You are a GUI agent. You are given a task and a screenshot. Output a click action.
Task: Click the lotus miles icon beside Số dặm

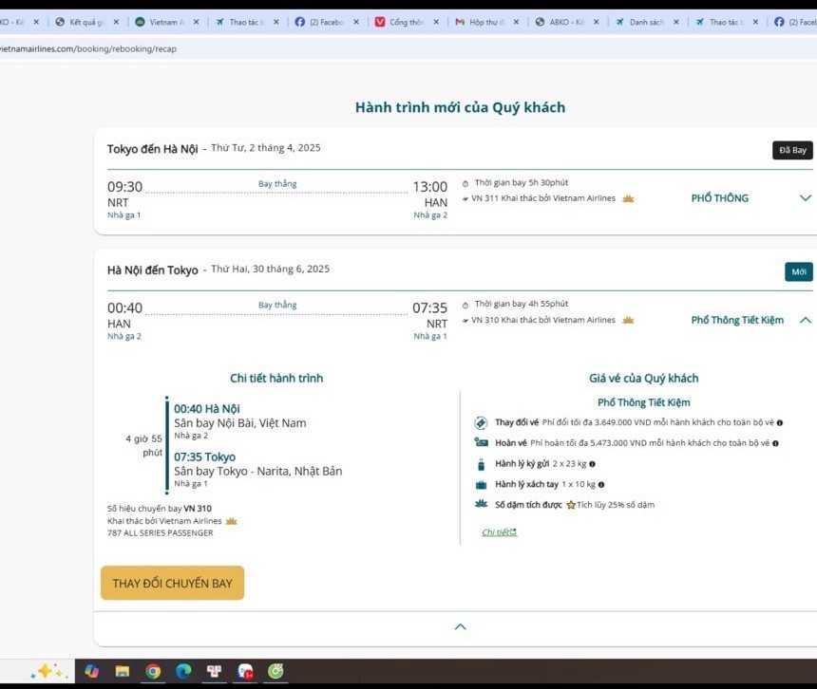pyautogui.click(x=481, y=504)
